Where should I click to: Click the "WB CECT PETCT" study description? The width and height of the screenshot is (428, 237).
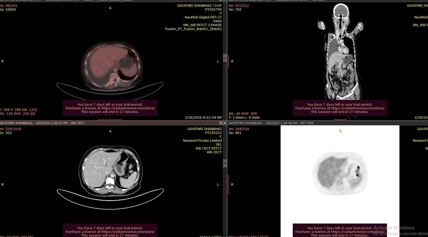209,148
